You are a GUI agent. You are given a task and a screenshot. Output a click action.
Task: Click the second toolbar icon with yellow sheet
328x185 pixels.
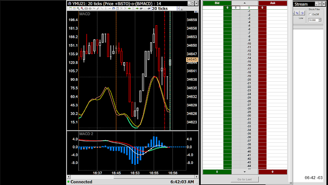pyautogui.click(x=74, y=8)
